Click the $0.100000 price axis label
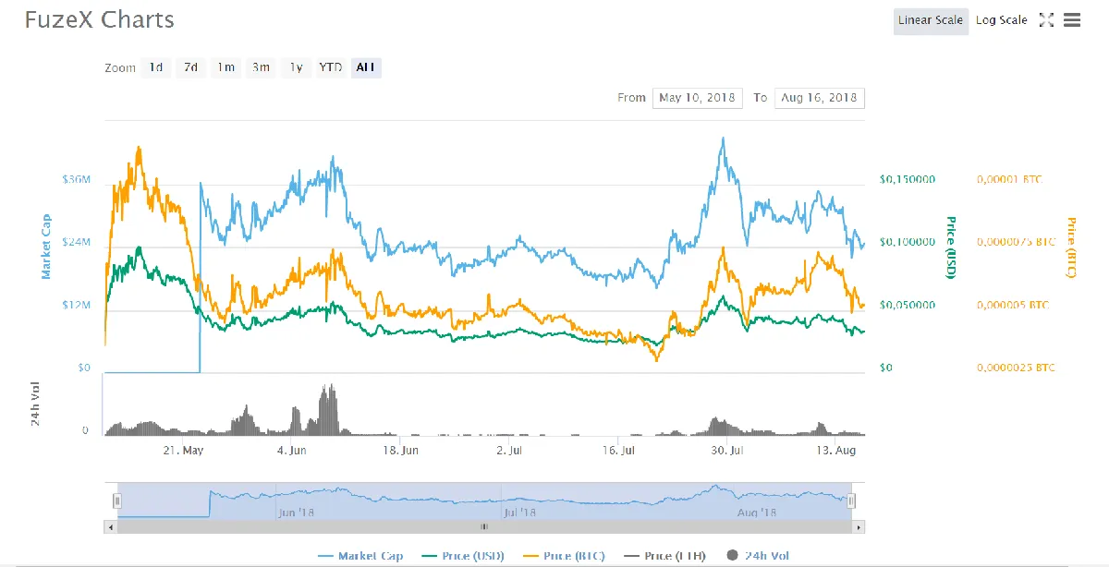 pos(907,242)
